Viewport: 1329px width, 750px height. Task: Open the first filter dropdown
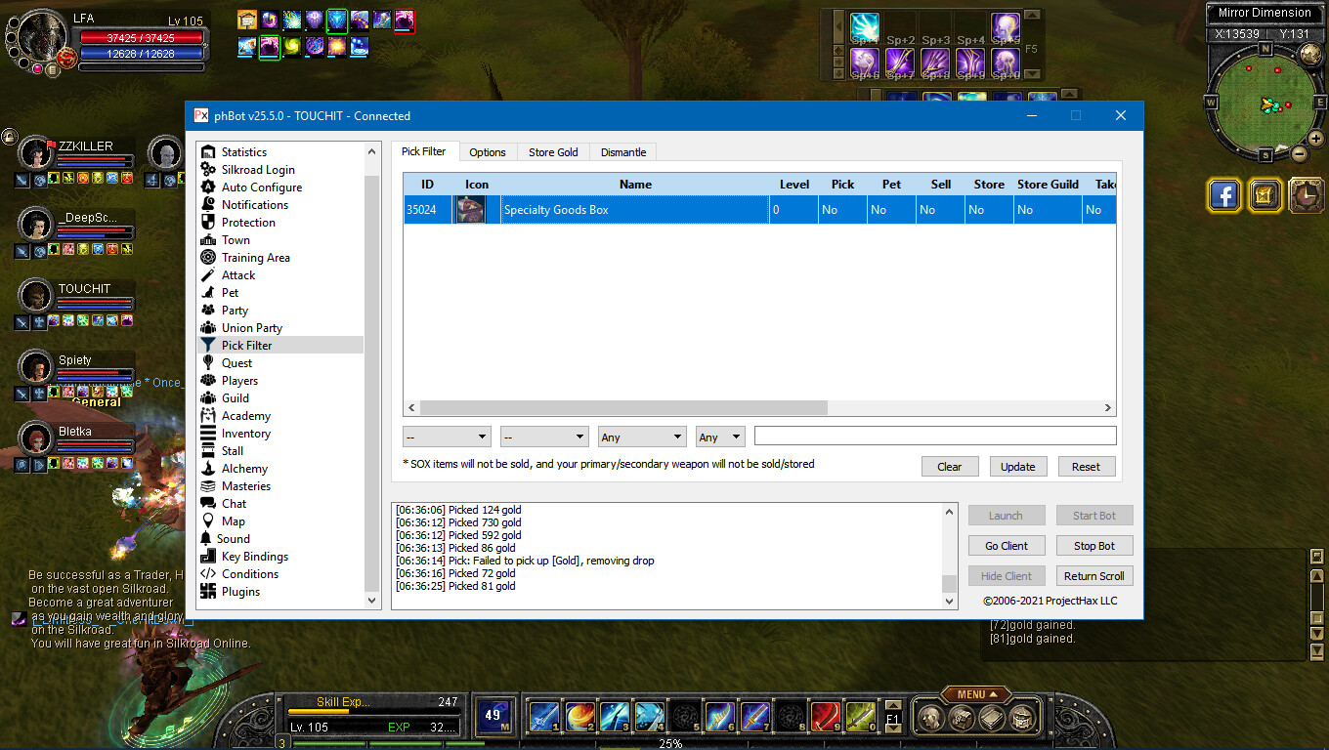[447, 437]
